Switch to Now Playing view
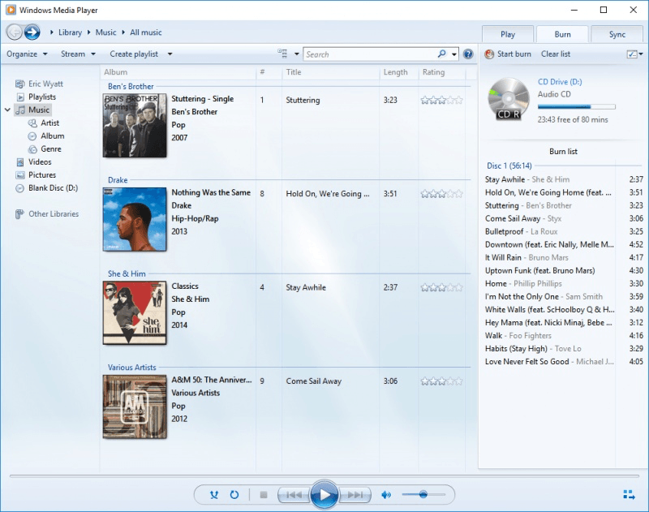This screenshot has height=512, width=649. (x=630, y=495)
